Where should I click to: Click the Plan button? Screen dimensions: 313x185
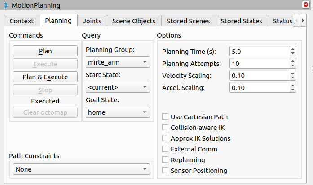(x=45, y=52)
